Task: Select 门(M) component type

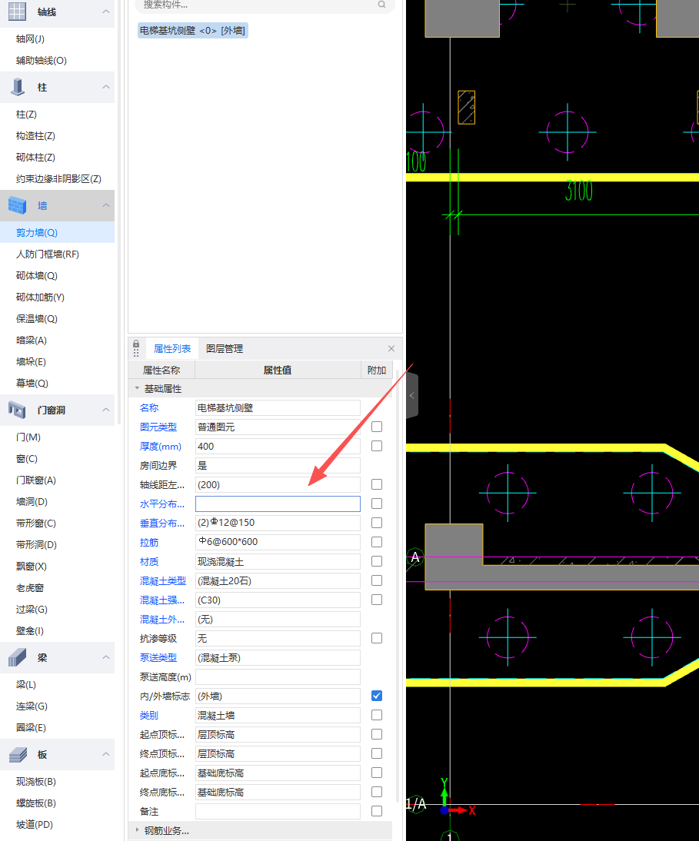Action: coord(28,437)
